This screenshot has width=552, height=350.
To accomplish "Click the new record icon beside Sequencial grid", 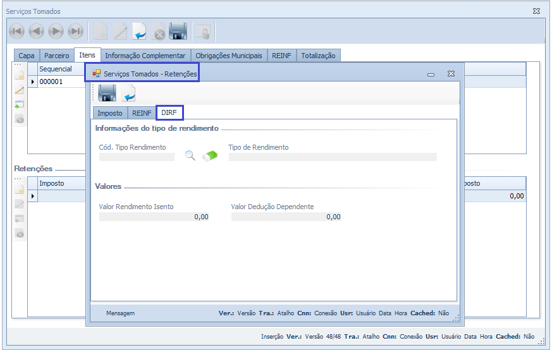I will click(20, 75).
